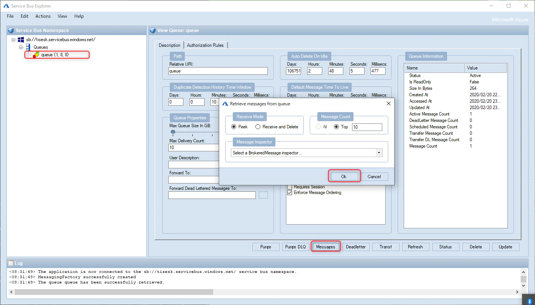The height and width of the screenshot is (305, 535).
Task: Select the Top message count option
Action: pyautogui.click(x=337, y=127)
